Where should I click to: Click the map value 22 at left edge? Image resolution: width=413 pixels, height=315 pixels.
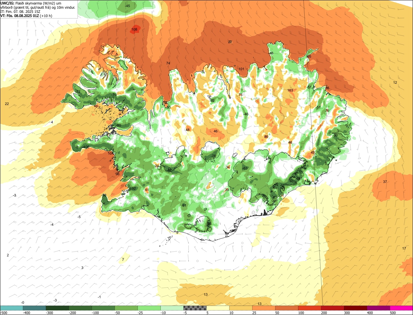pyautogui.click(x=7, y=104)
